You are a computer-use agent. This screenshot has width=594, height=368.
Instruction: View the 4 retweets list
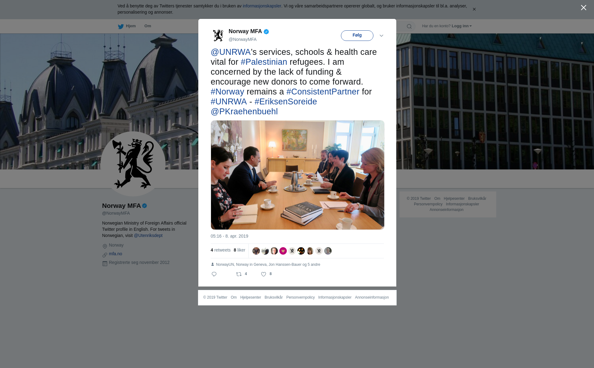pos(221,250)
